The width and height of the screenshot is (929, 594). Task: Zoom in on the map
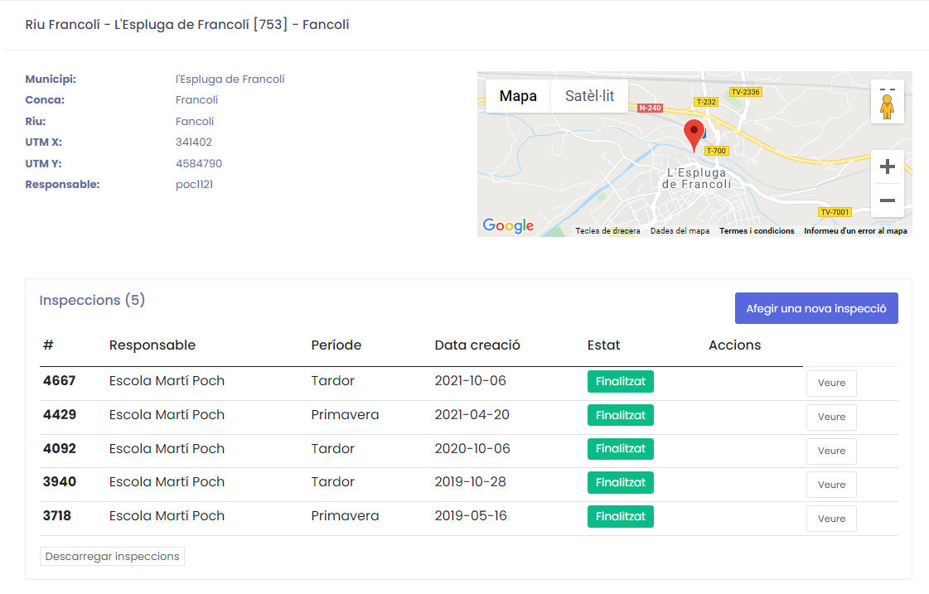[887, 167]
